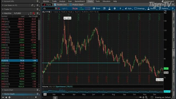Sort watchlist by Symbol column
The height and width of the screenshot is (99, 176).
4,16
